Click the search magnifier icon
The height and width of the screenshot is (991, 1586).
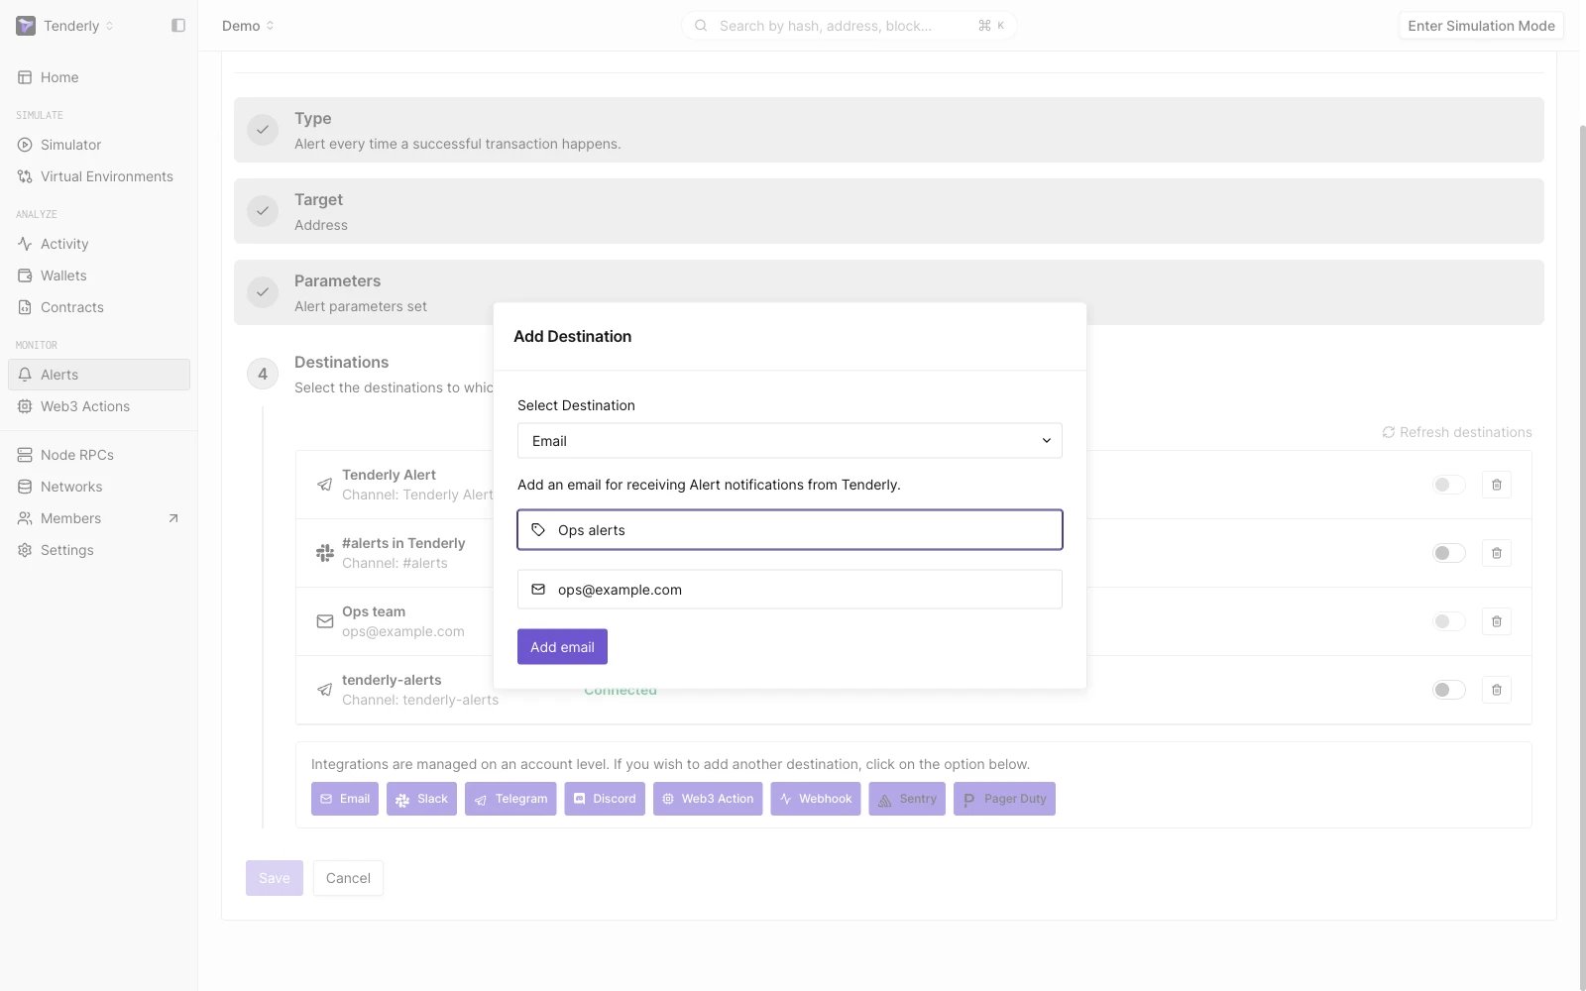[701, 26]
